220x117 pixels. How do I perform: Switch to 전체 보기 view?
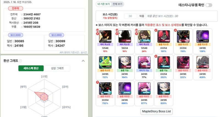[x=117, y=4]
